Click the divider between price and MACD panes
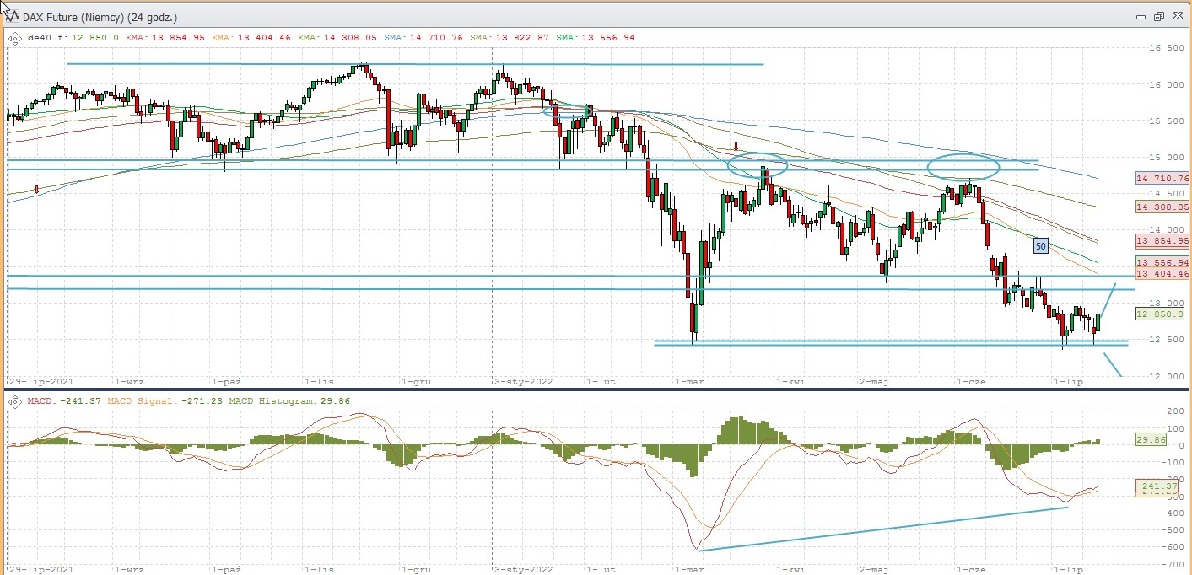 pos(591,389)
